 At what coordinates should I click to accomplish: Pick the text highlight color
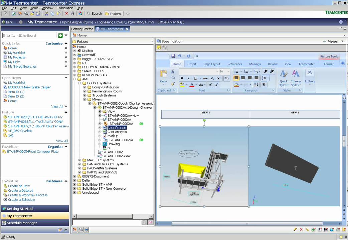point(182,85)
